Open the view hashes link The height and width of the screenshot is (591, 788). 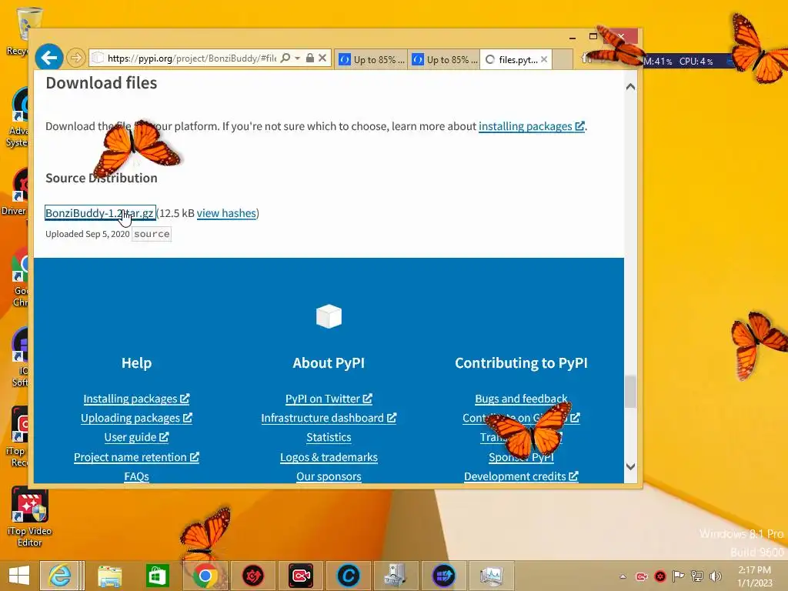pyautogui.click(x=226, y=213)
